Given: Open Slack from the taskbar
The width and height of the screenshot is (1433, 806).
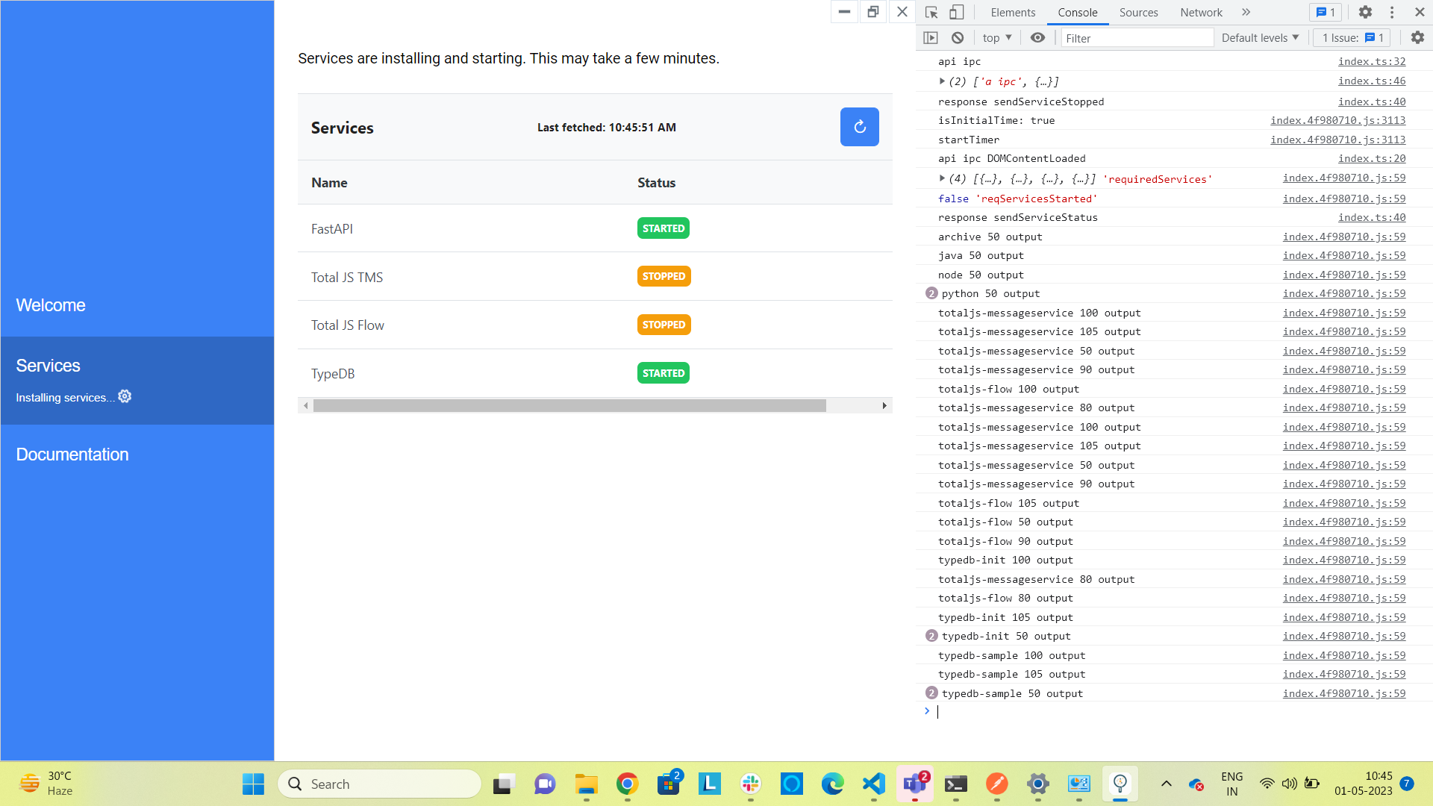Looking at the screenshot, I should click(750, 784).
